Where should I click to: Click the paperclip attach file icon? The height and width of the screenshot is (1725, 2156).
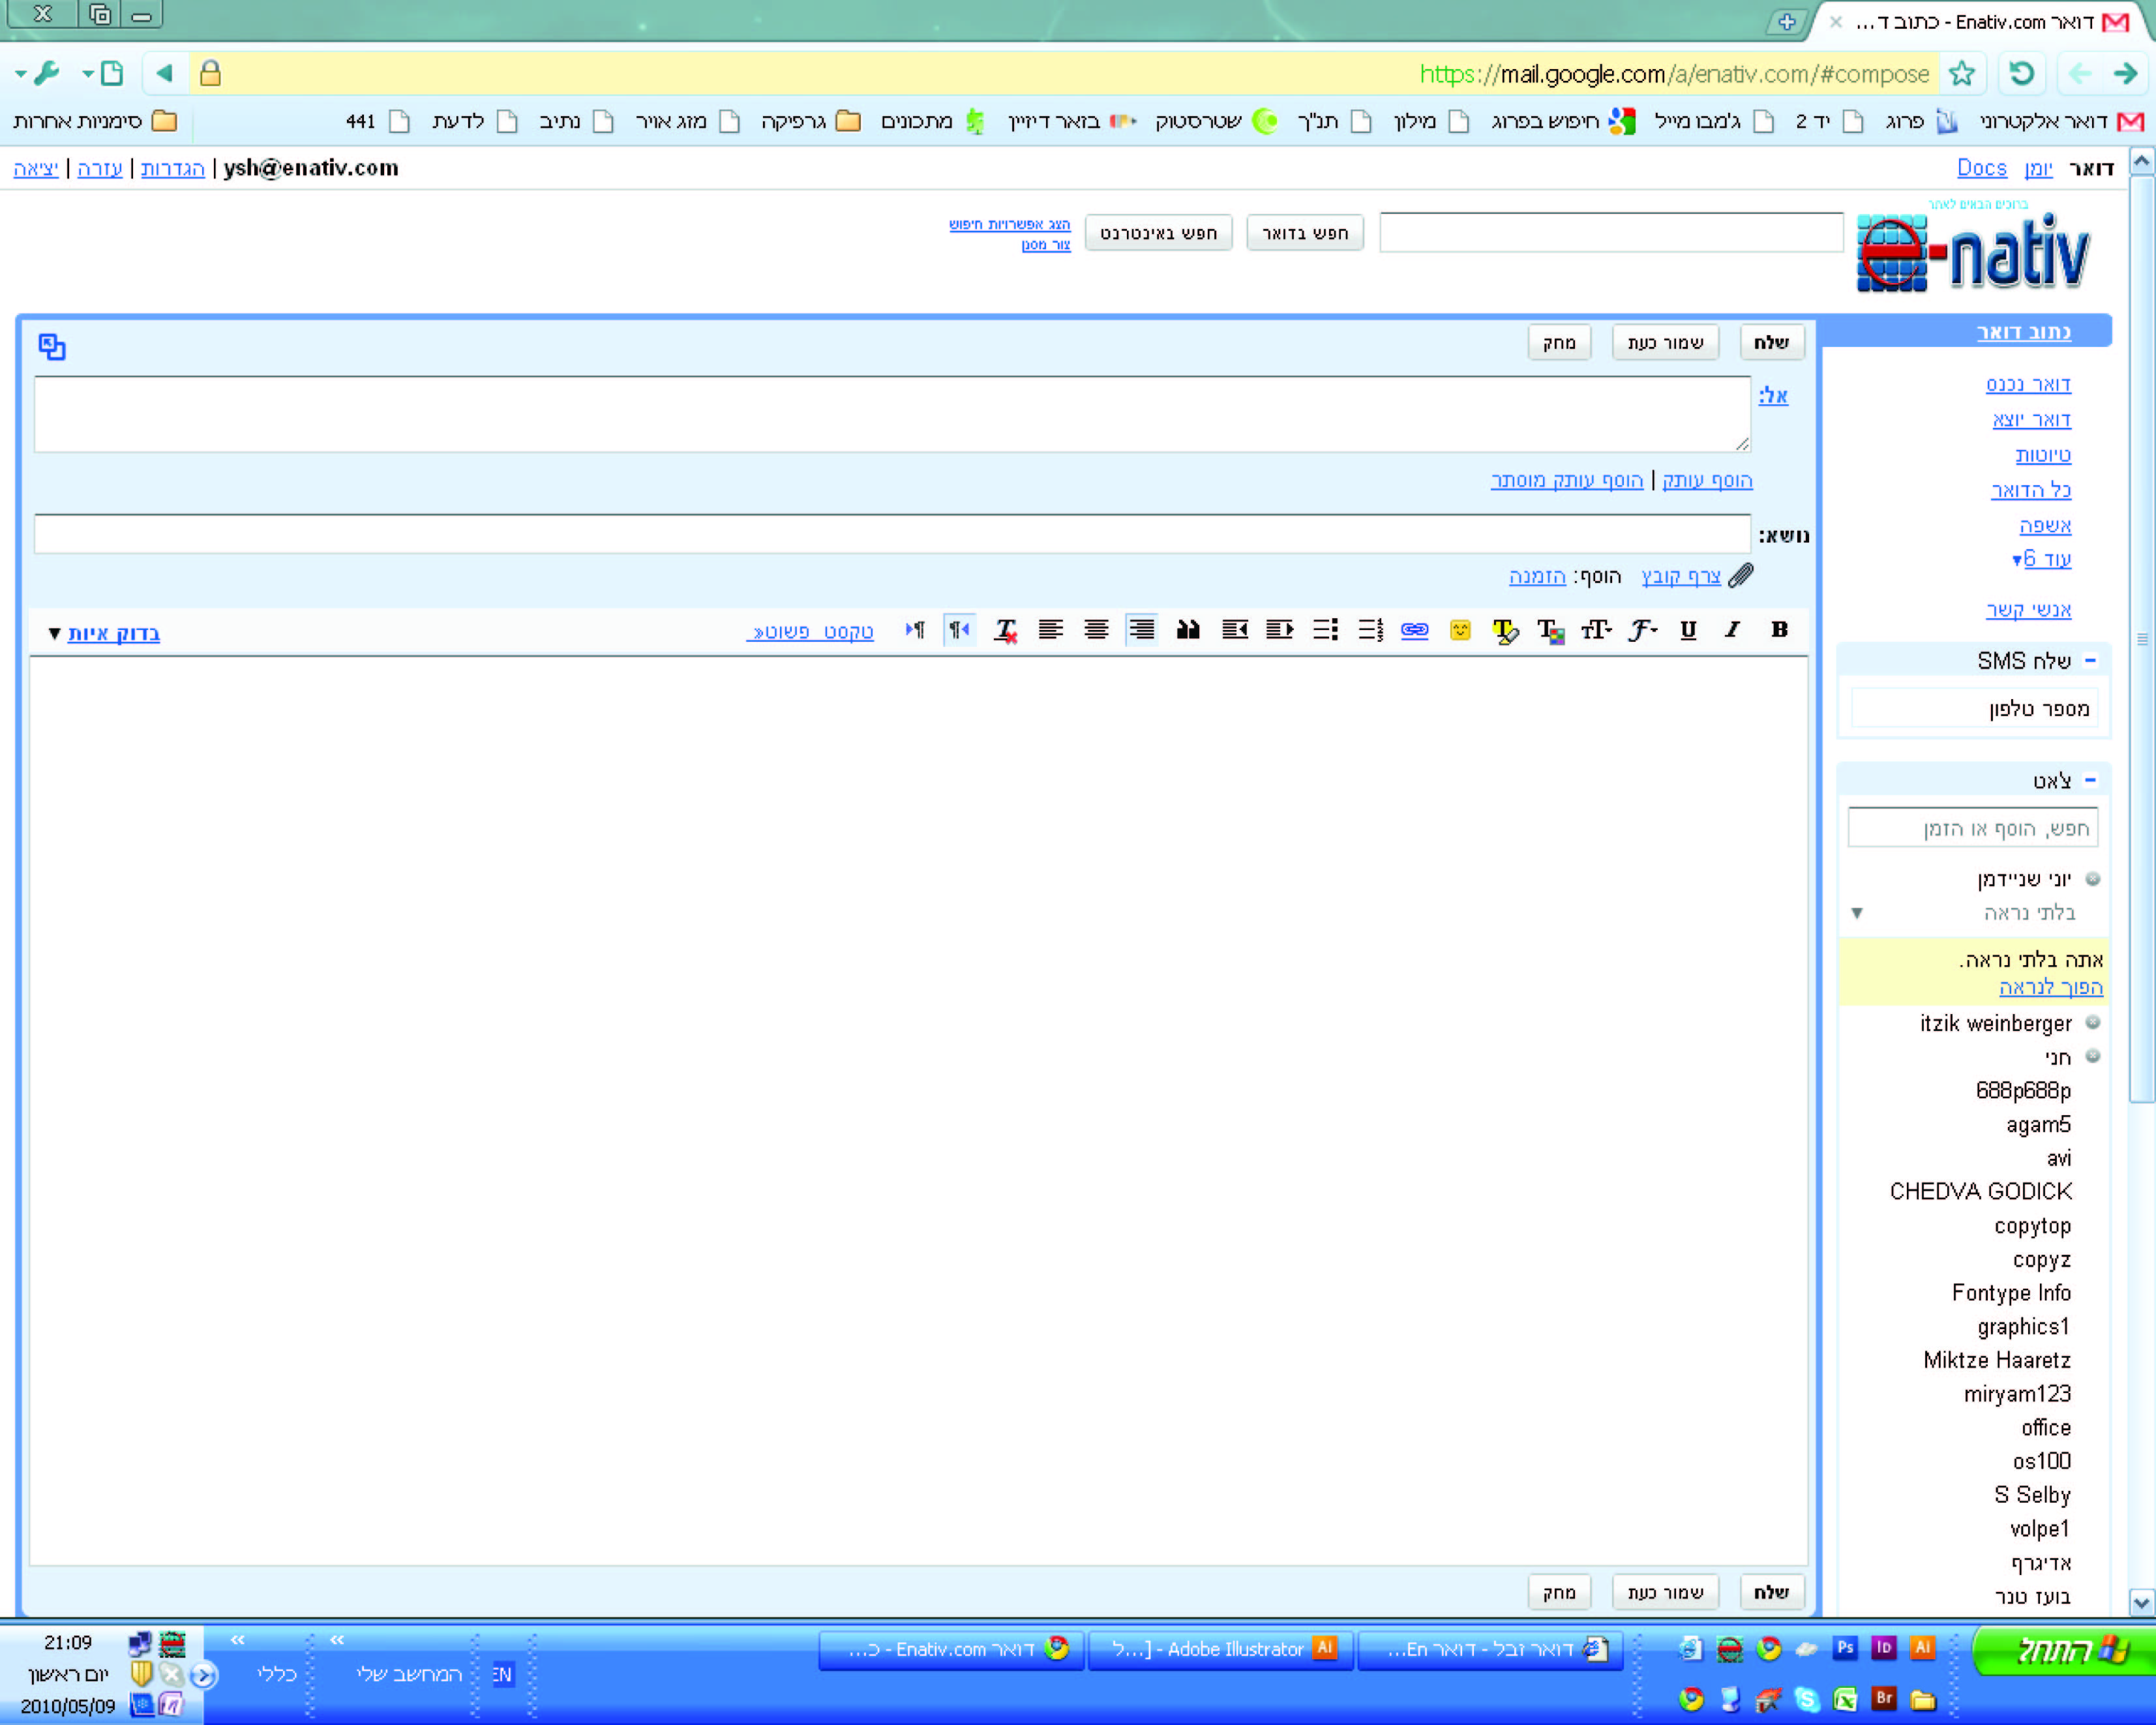coord(1741,575)
